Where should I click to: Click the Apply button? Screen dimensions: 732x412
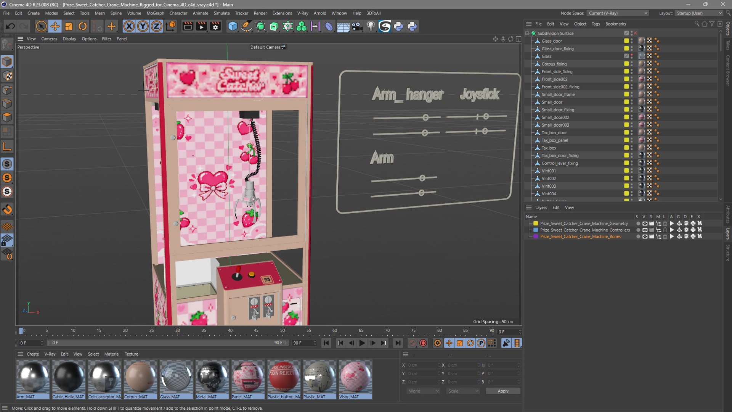click(503, 391)
